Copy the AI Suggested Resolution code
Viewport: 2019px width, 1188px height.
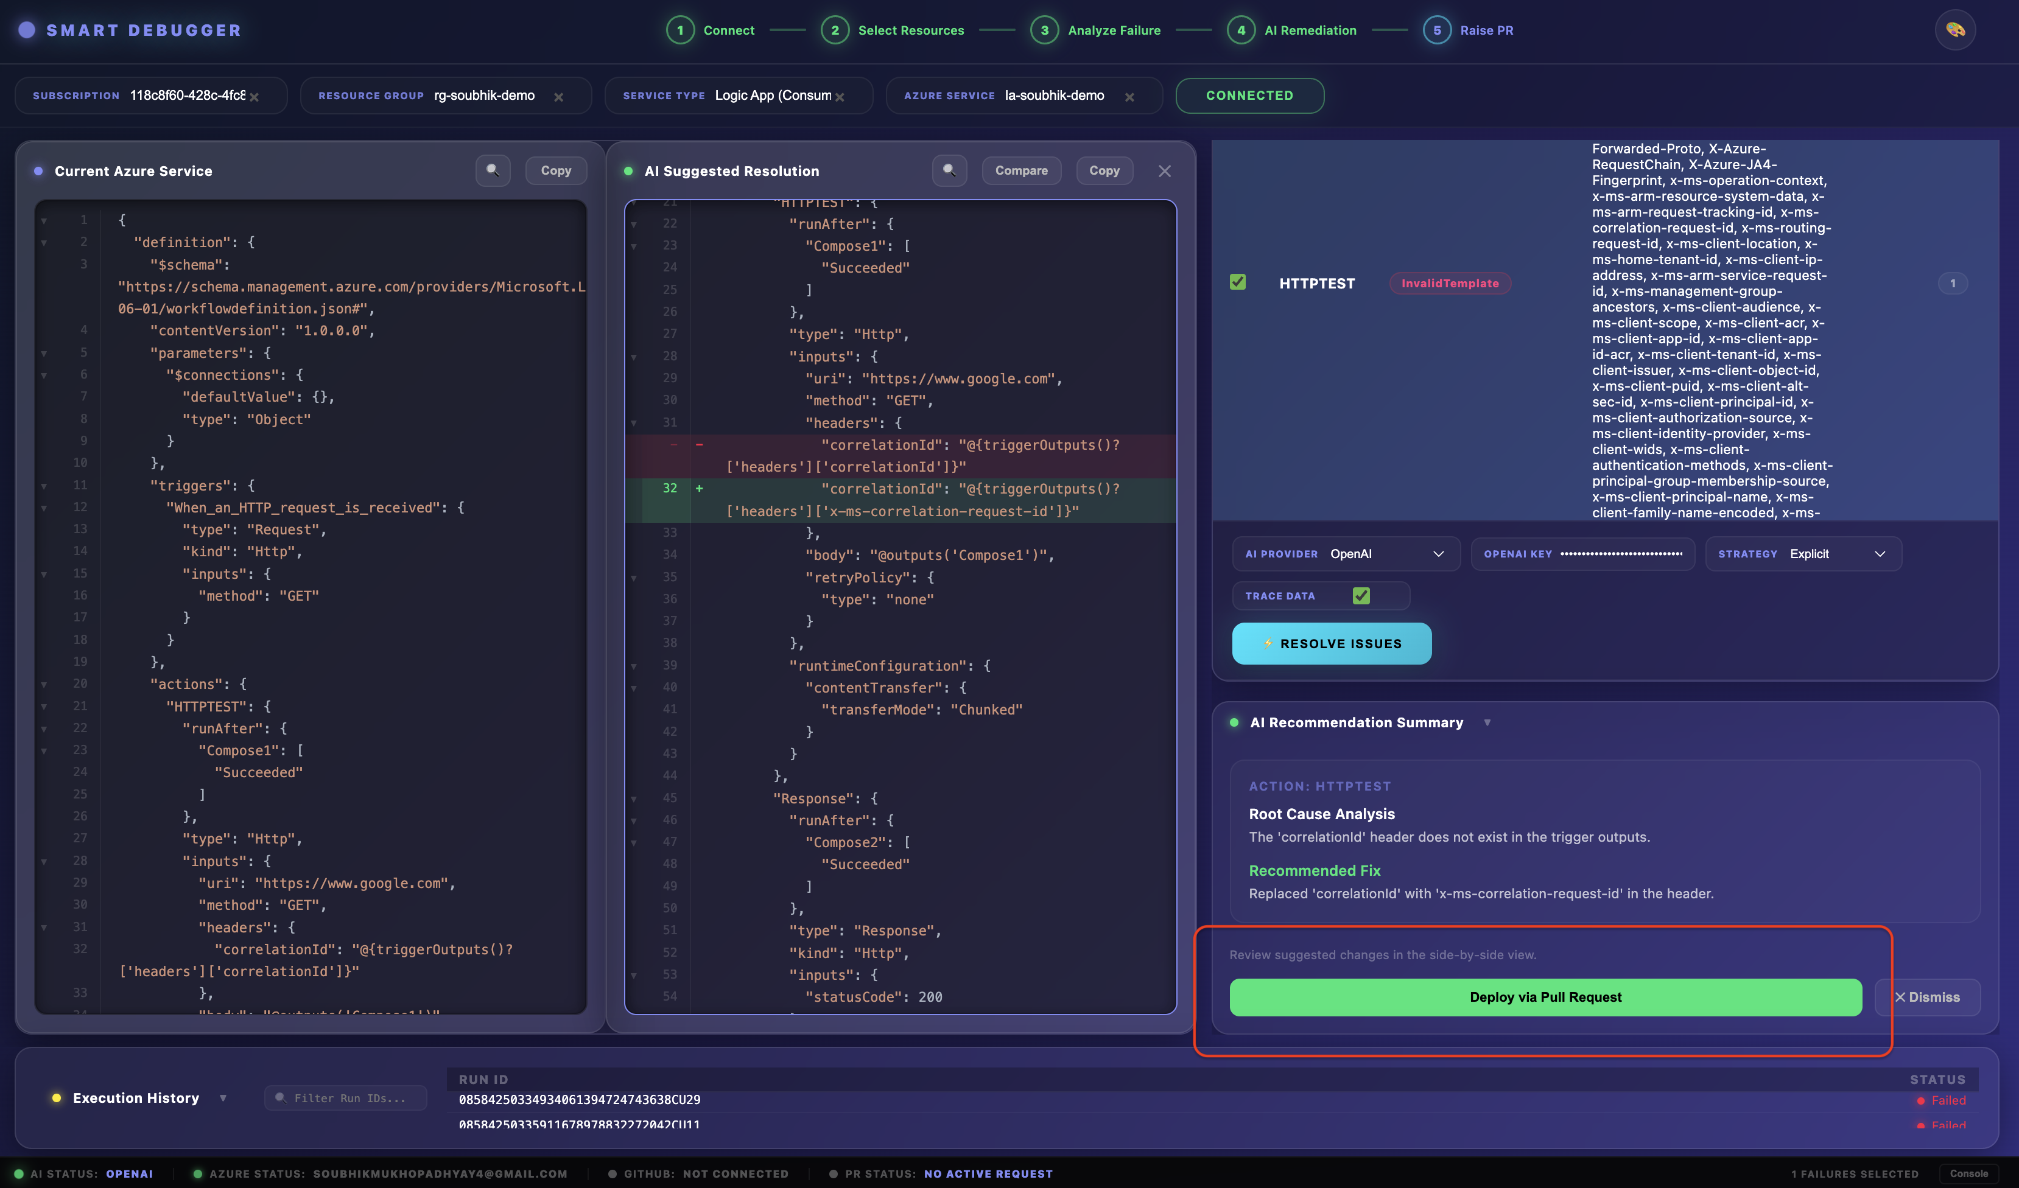click(1104, 170)
